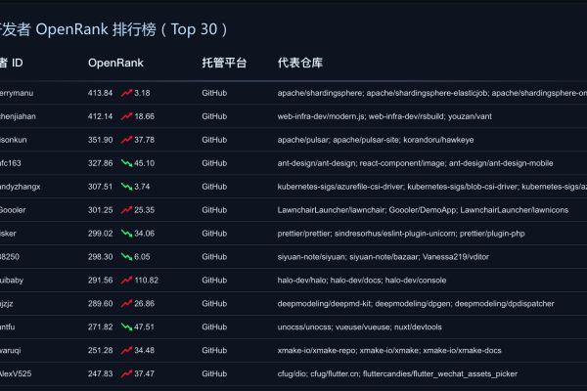This screenshot has height=391, width=587.
Task: Click the ant-design/ant-design repositories cell
Action: tap(415, 163)
